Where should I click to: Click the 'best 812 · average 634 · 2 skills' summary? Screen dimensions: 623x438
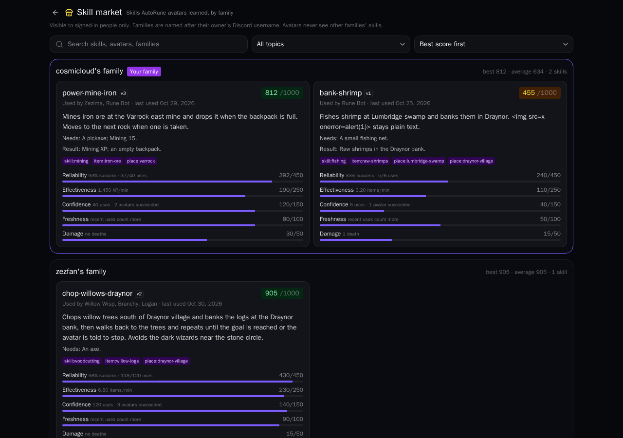point(525,72)
